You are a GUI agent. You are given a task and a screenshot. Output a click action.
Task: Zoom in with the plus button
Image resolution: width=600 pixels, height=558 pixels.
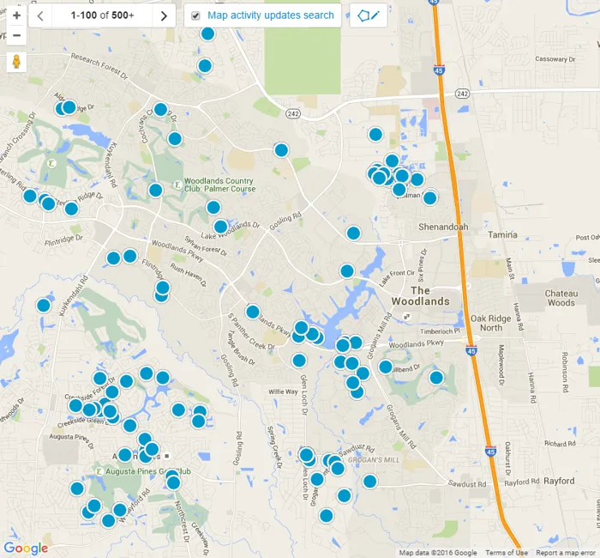[x=16, y=15]
